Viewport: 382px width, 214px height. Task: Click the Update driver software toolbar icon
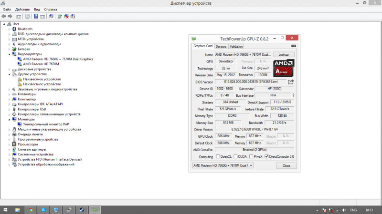(x=60, y=16)
